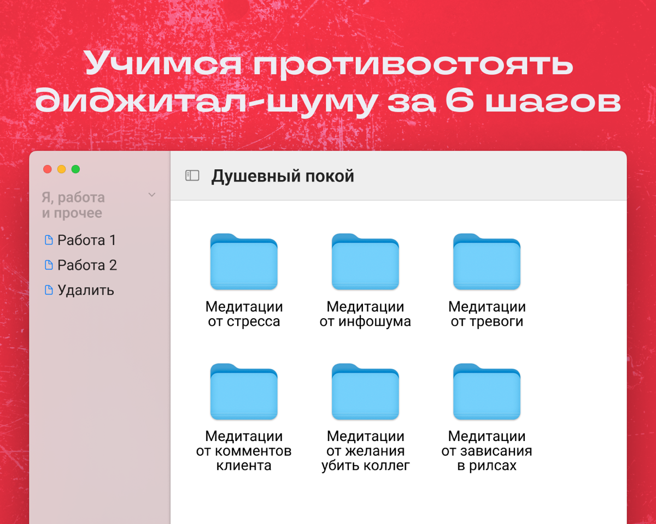
Task: Select «Работа 2» label in the sidebar
Action: click(87, 265)
